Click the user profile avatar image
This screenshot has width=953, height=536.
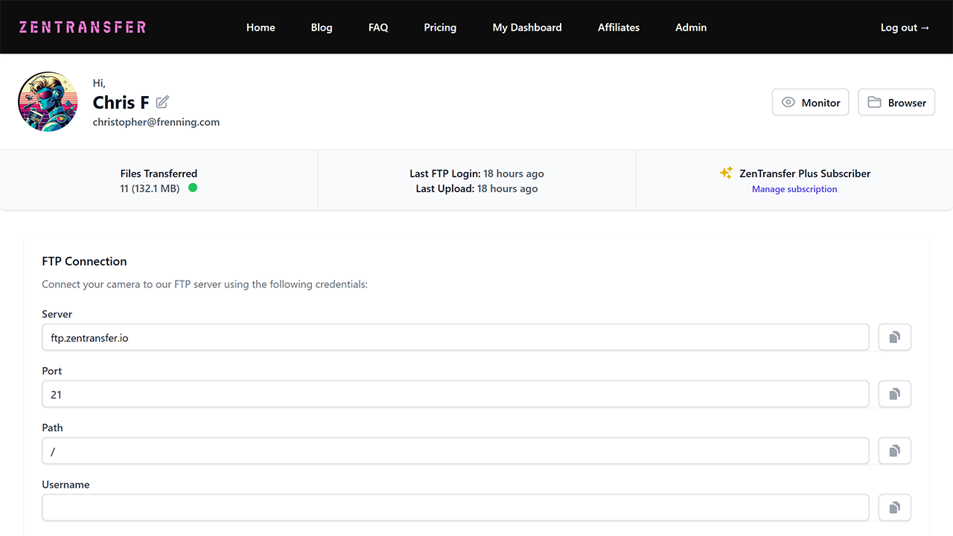[48, 102]
